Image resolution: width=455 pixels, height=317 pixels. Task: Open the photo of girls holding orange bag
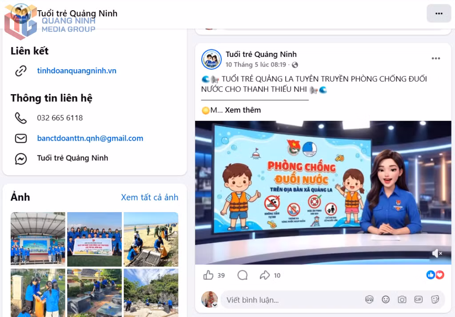pos(38,293)
